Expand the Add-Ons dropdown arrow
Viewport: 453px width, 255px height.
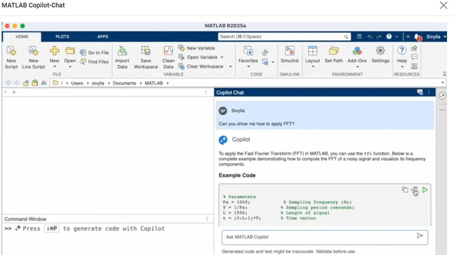point(357,67)
